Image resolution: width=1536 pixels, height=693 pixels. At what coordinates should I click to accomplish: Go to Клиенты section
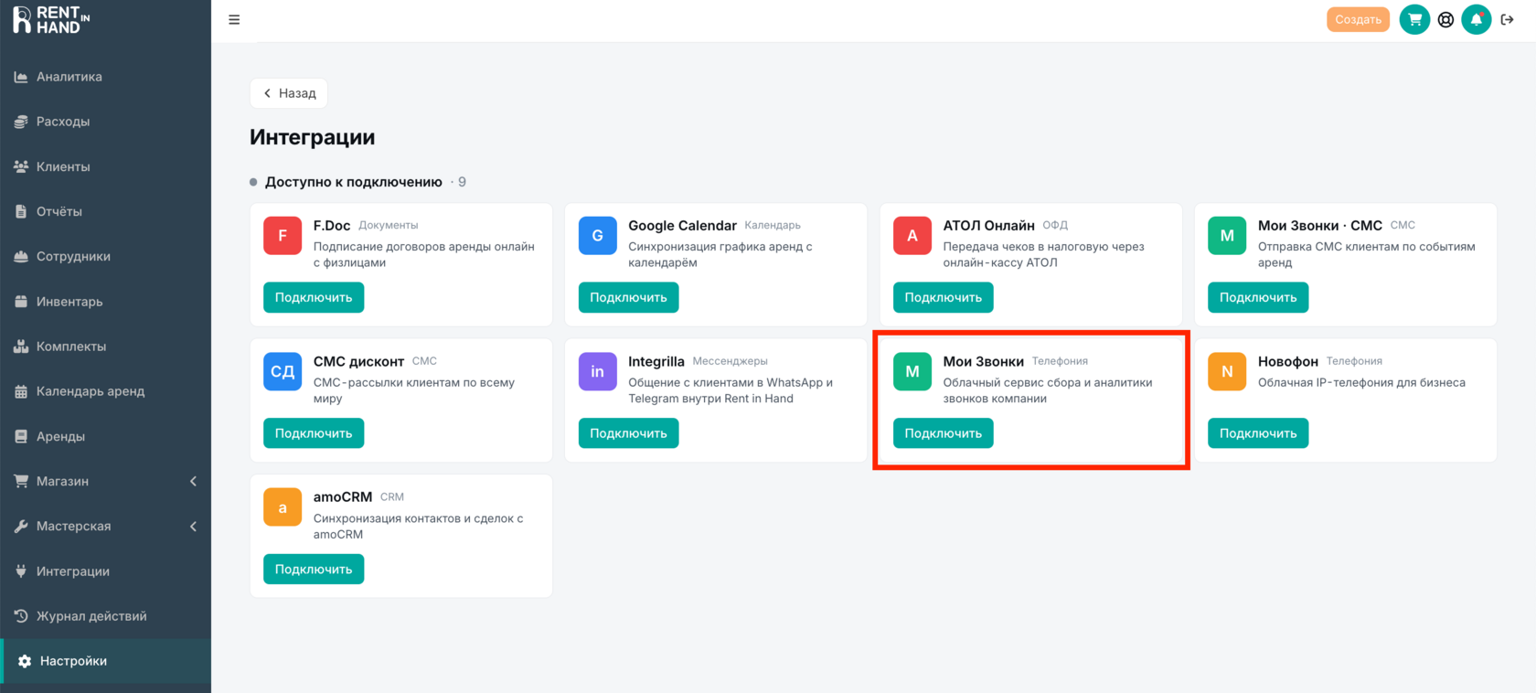coord(106,166)
